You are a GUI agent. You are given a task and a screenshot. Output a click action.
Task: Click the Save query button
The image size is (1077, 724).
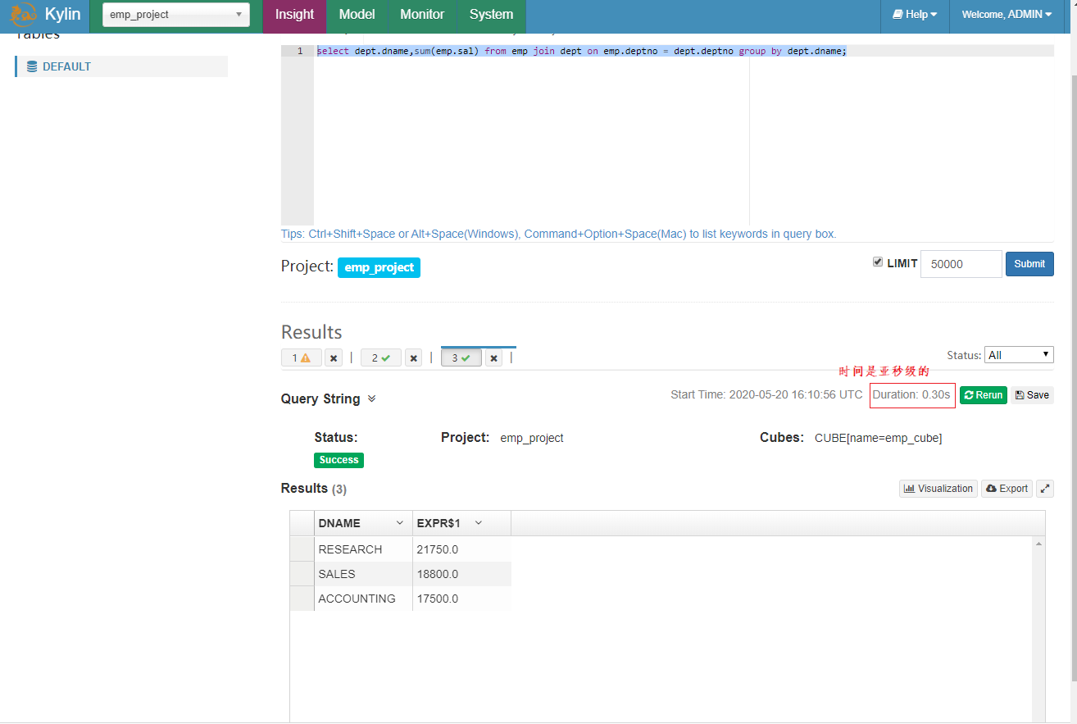point(1032,395)
